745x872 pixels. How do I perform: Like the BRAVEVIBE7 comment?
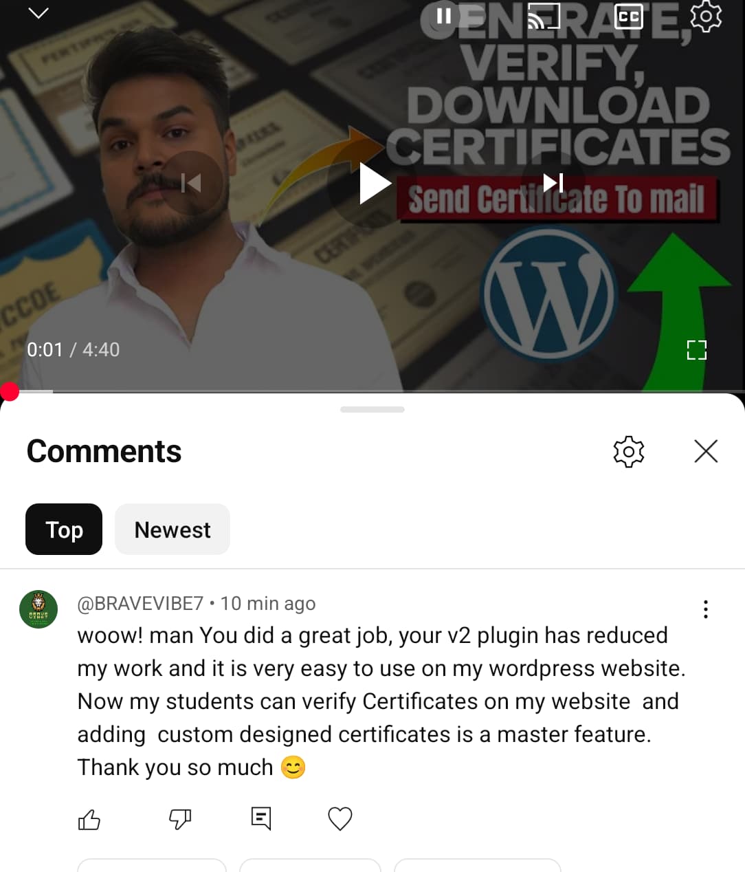click(89, 819)
